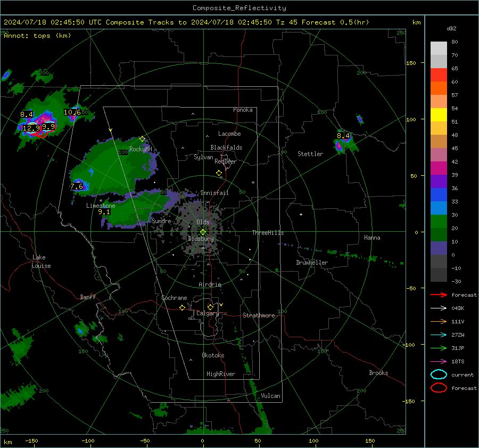Click the cyan 27ZW arrow in the legend
This screenshot has height=448, width=479.
439,335
